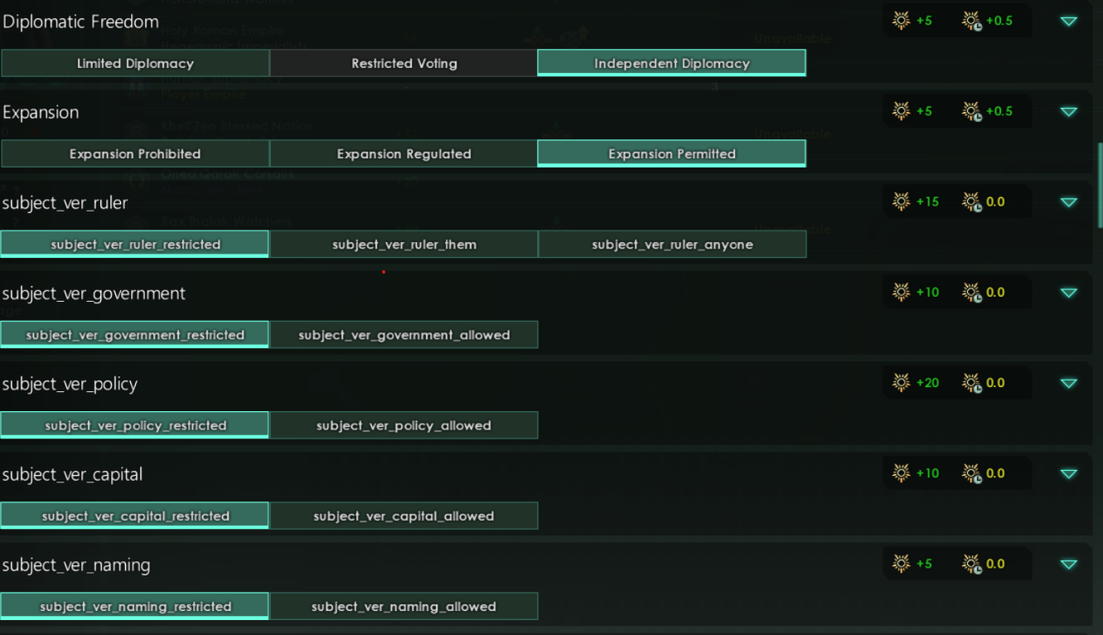This screenshot has height=635, width=1103.
Task: Expand subject_ver_naming details arrow
Action: [x=1069, y=565]
